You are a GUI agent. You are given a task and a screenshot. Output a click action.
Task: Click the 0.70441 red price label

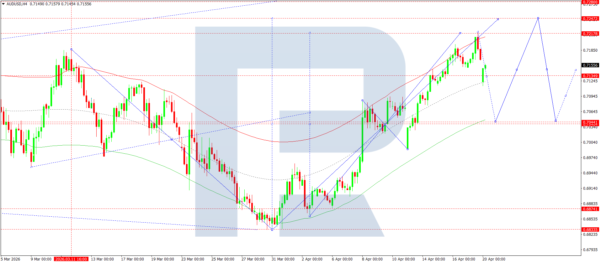tap(590, 122)
